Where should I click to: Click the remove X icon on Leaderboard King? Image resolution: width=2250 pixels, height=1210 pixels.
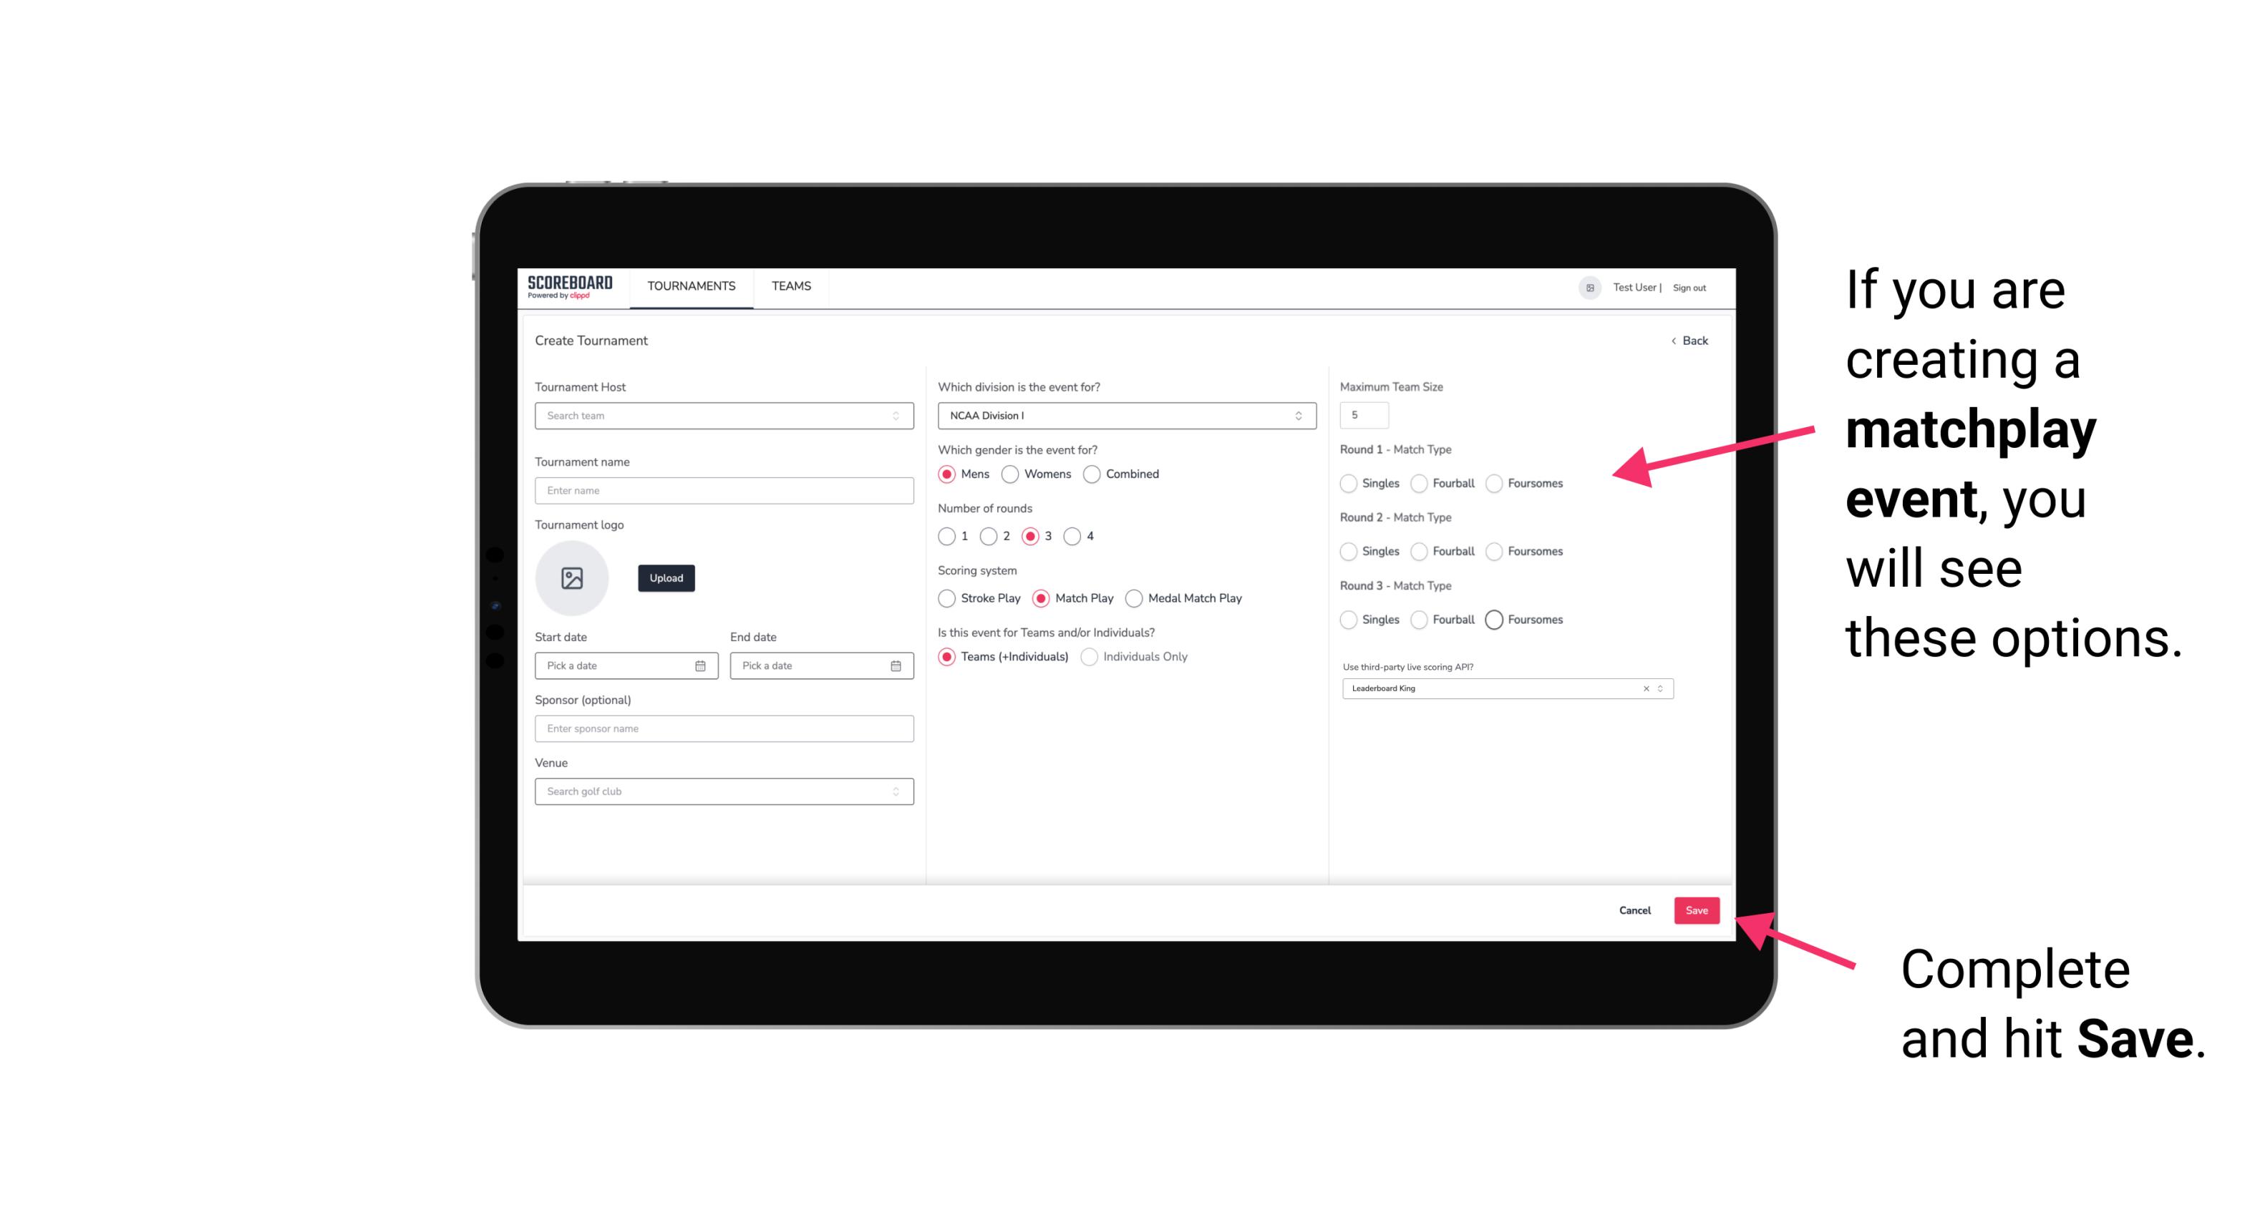pyautogui.click(x=1644, y=687)
